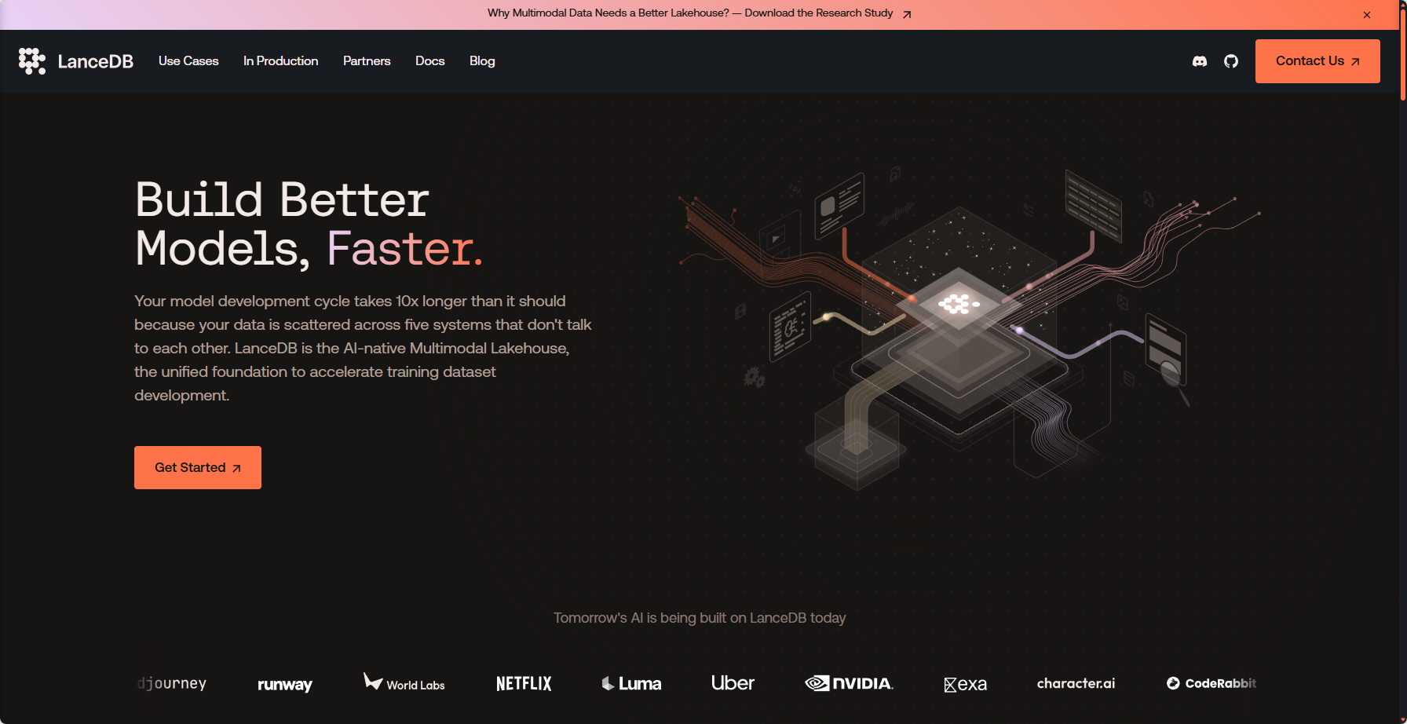Image resolution: width=1407 pixels, height=724 pixels.
Task: Open the Use Cases menu
Action: tap(188, 61)
